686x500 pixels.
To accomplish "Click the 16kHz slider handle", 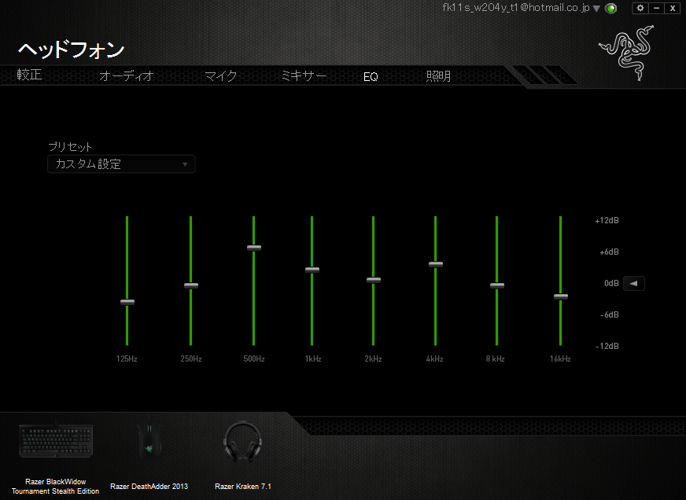I will pyautogui.click(x=561, y=296).
